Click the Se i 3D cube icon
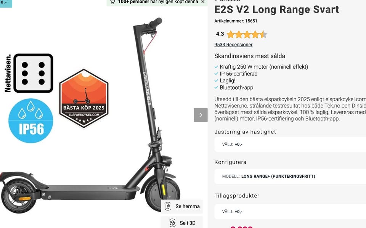This screenshot has height=228, width=366. coord(172,223)
